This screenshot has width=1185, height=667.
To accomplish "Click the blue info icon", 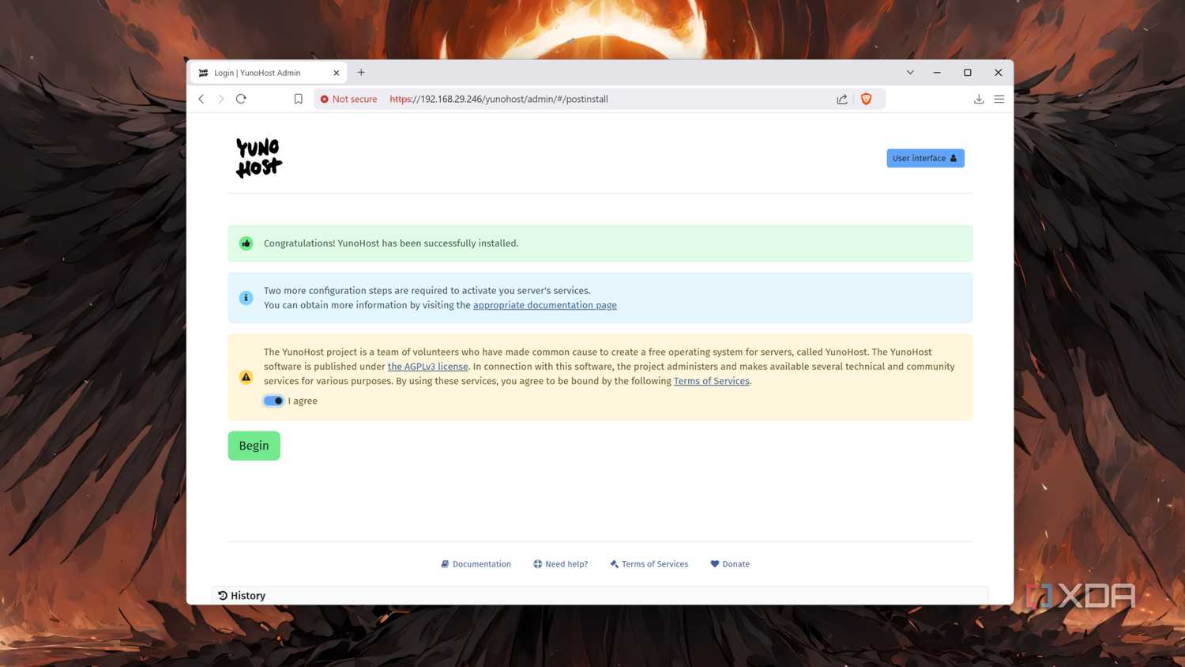I will 246,298.
